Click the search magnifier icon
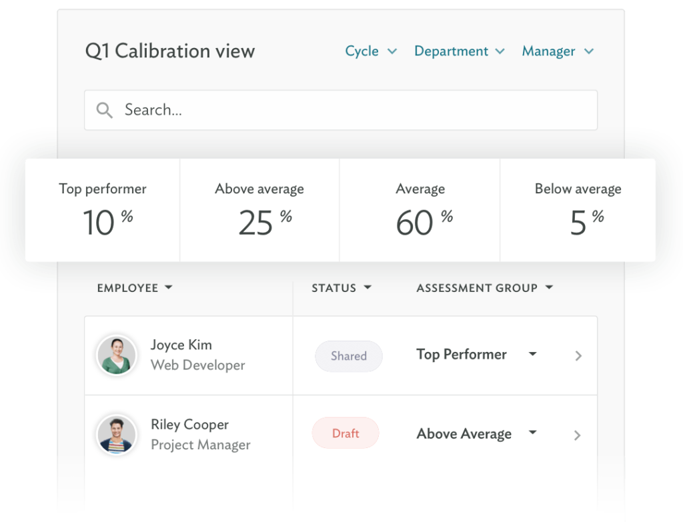This screenshot has width=683, height=522. coord(104,110)
